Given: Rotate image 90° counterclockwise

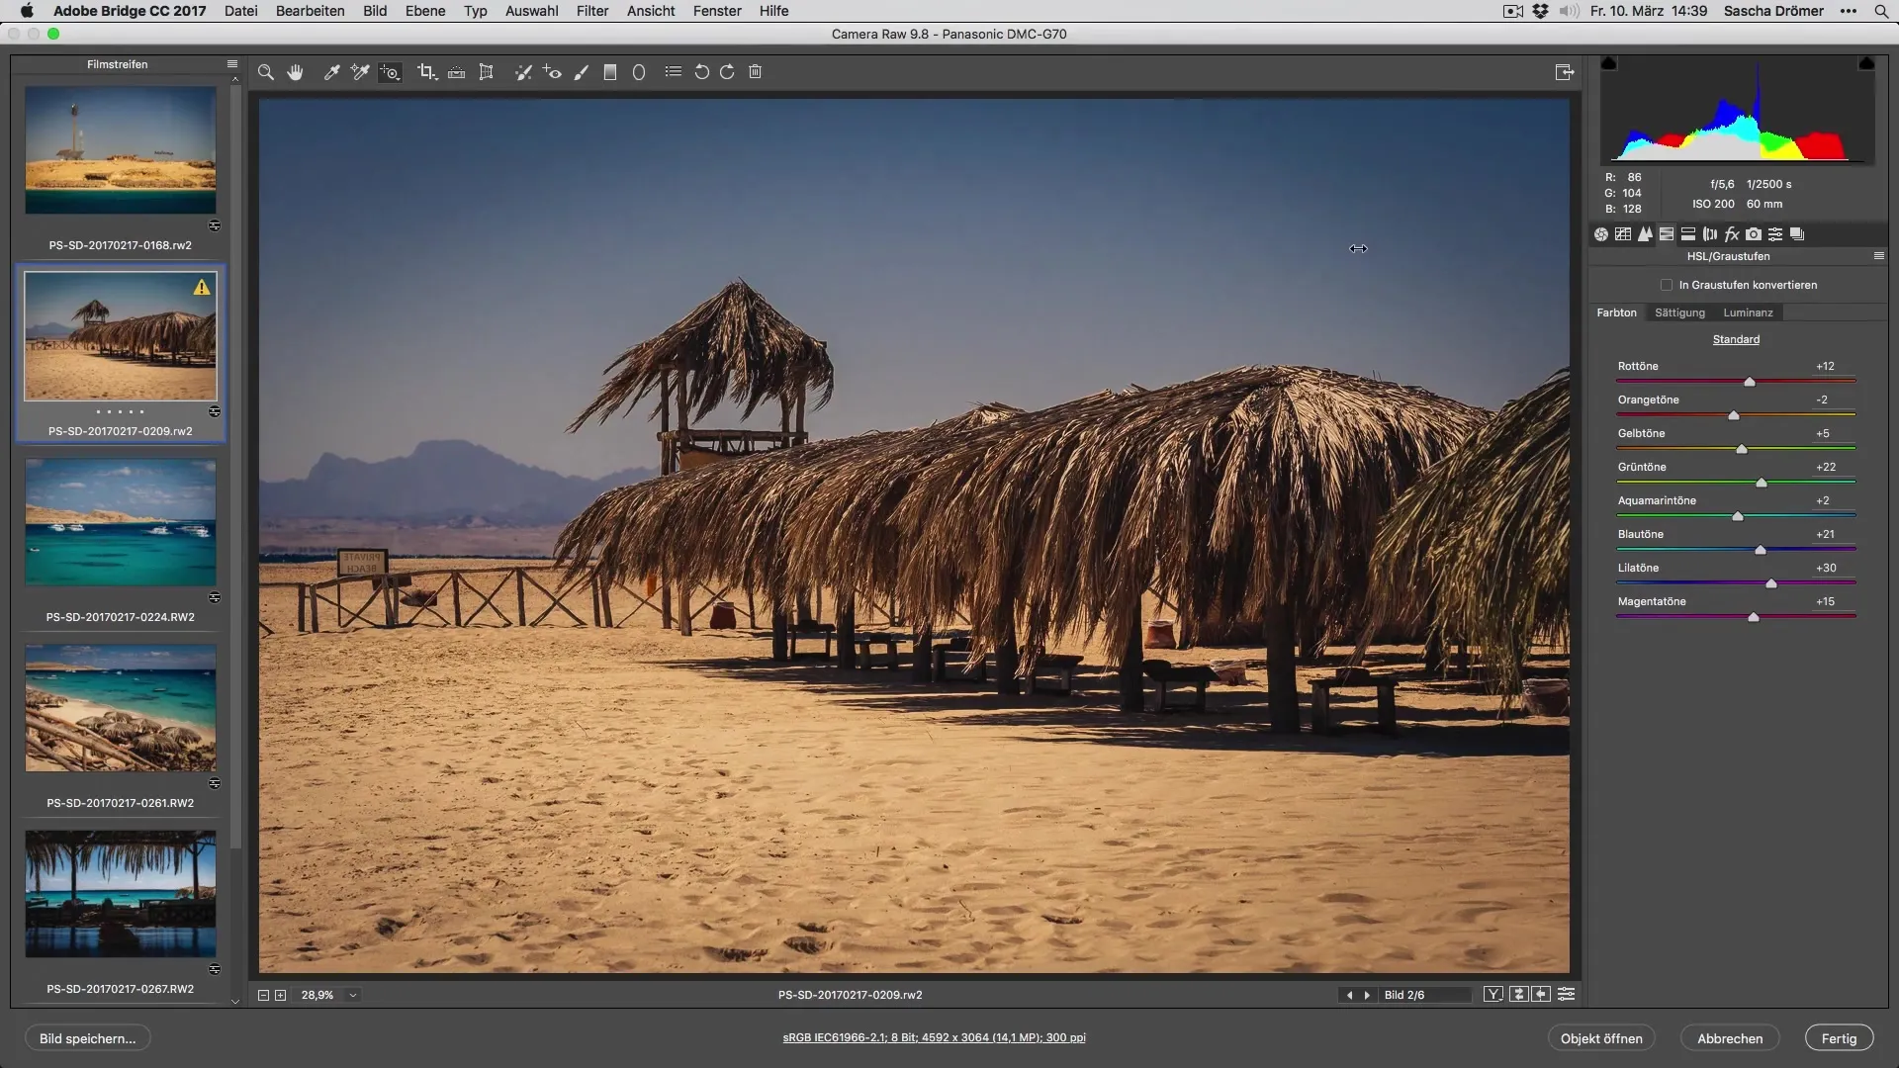Looking at the screenshot, I should (701, 72).
